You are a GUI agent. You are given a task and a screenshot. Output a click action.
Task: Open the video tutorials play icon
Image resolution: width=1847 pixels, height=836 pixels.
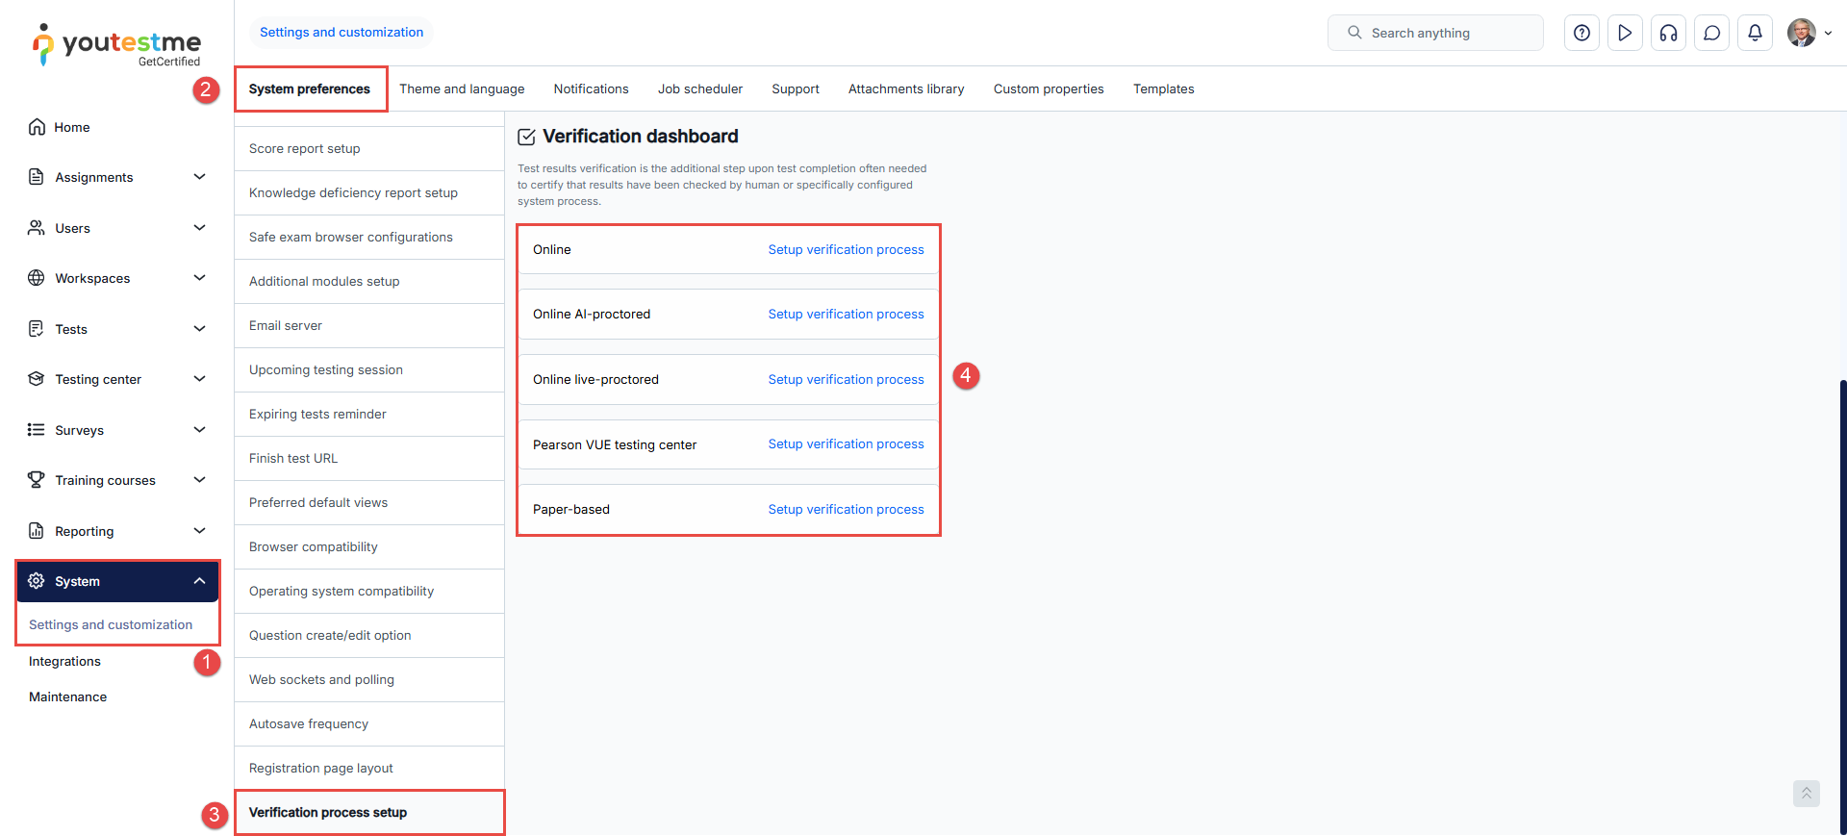(1625, 33)
